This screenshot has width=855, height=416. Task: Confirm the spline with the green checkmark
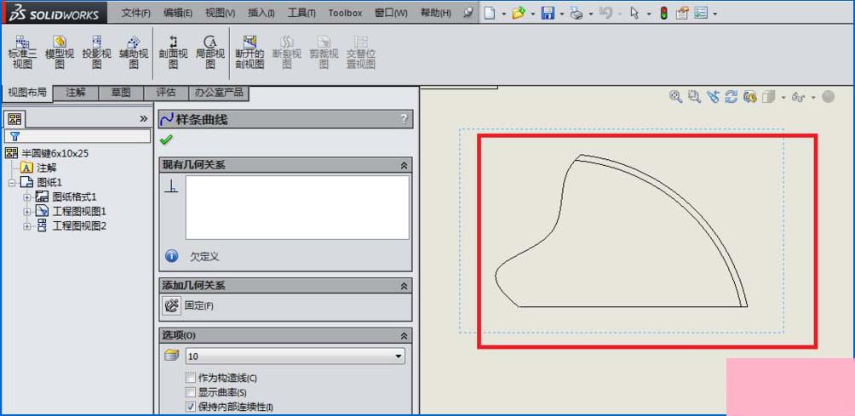click(166, 140)
